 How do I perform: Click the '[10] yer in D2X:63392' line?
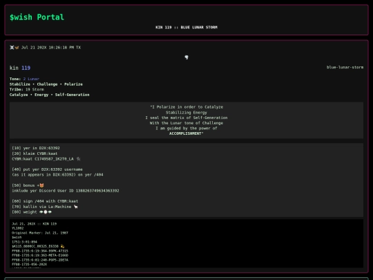coord(36,148)
